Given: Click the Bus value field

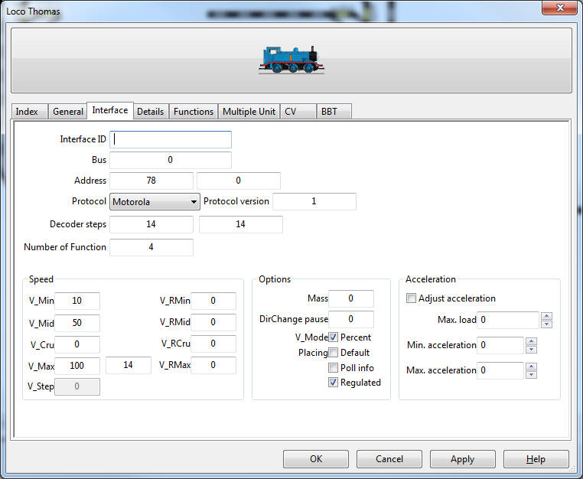Looking at the screenshot, I should (x=171, y=160).
